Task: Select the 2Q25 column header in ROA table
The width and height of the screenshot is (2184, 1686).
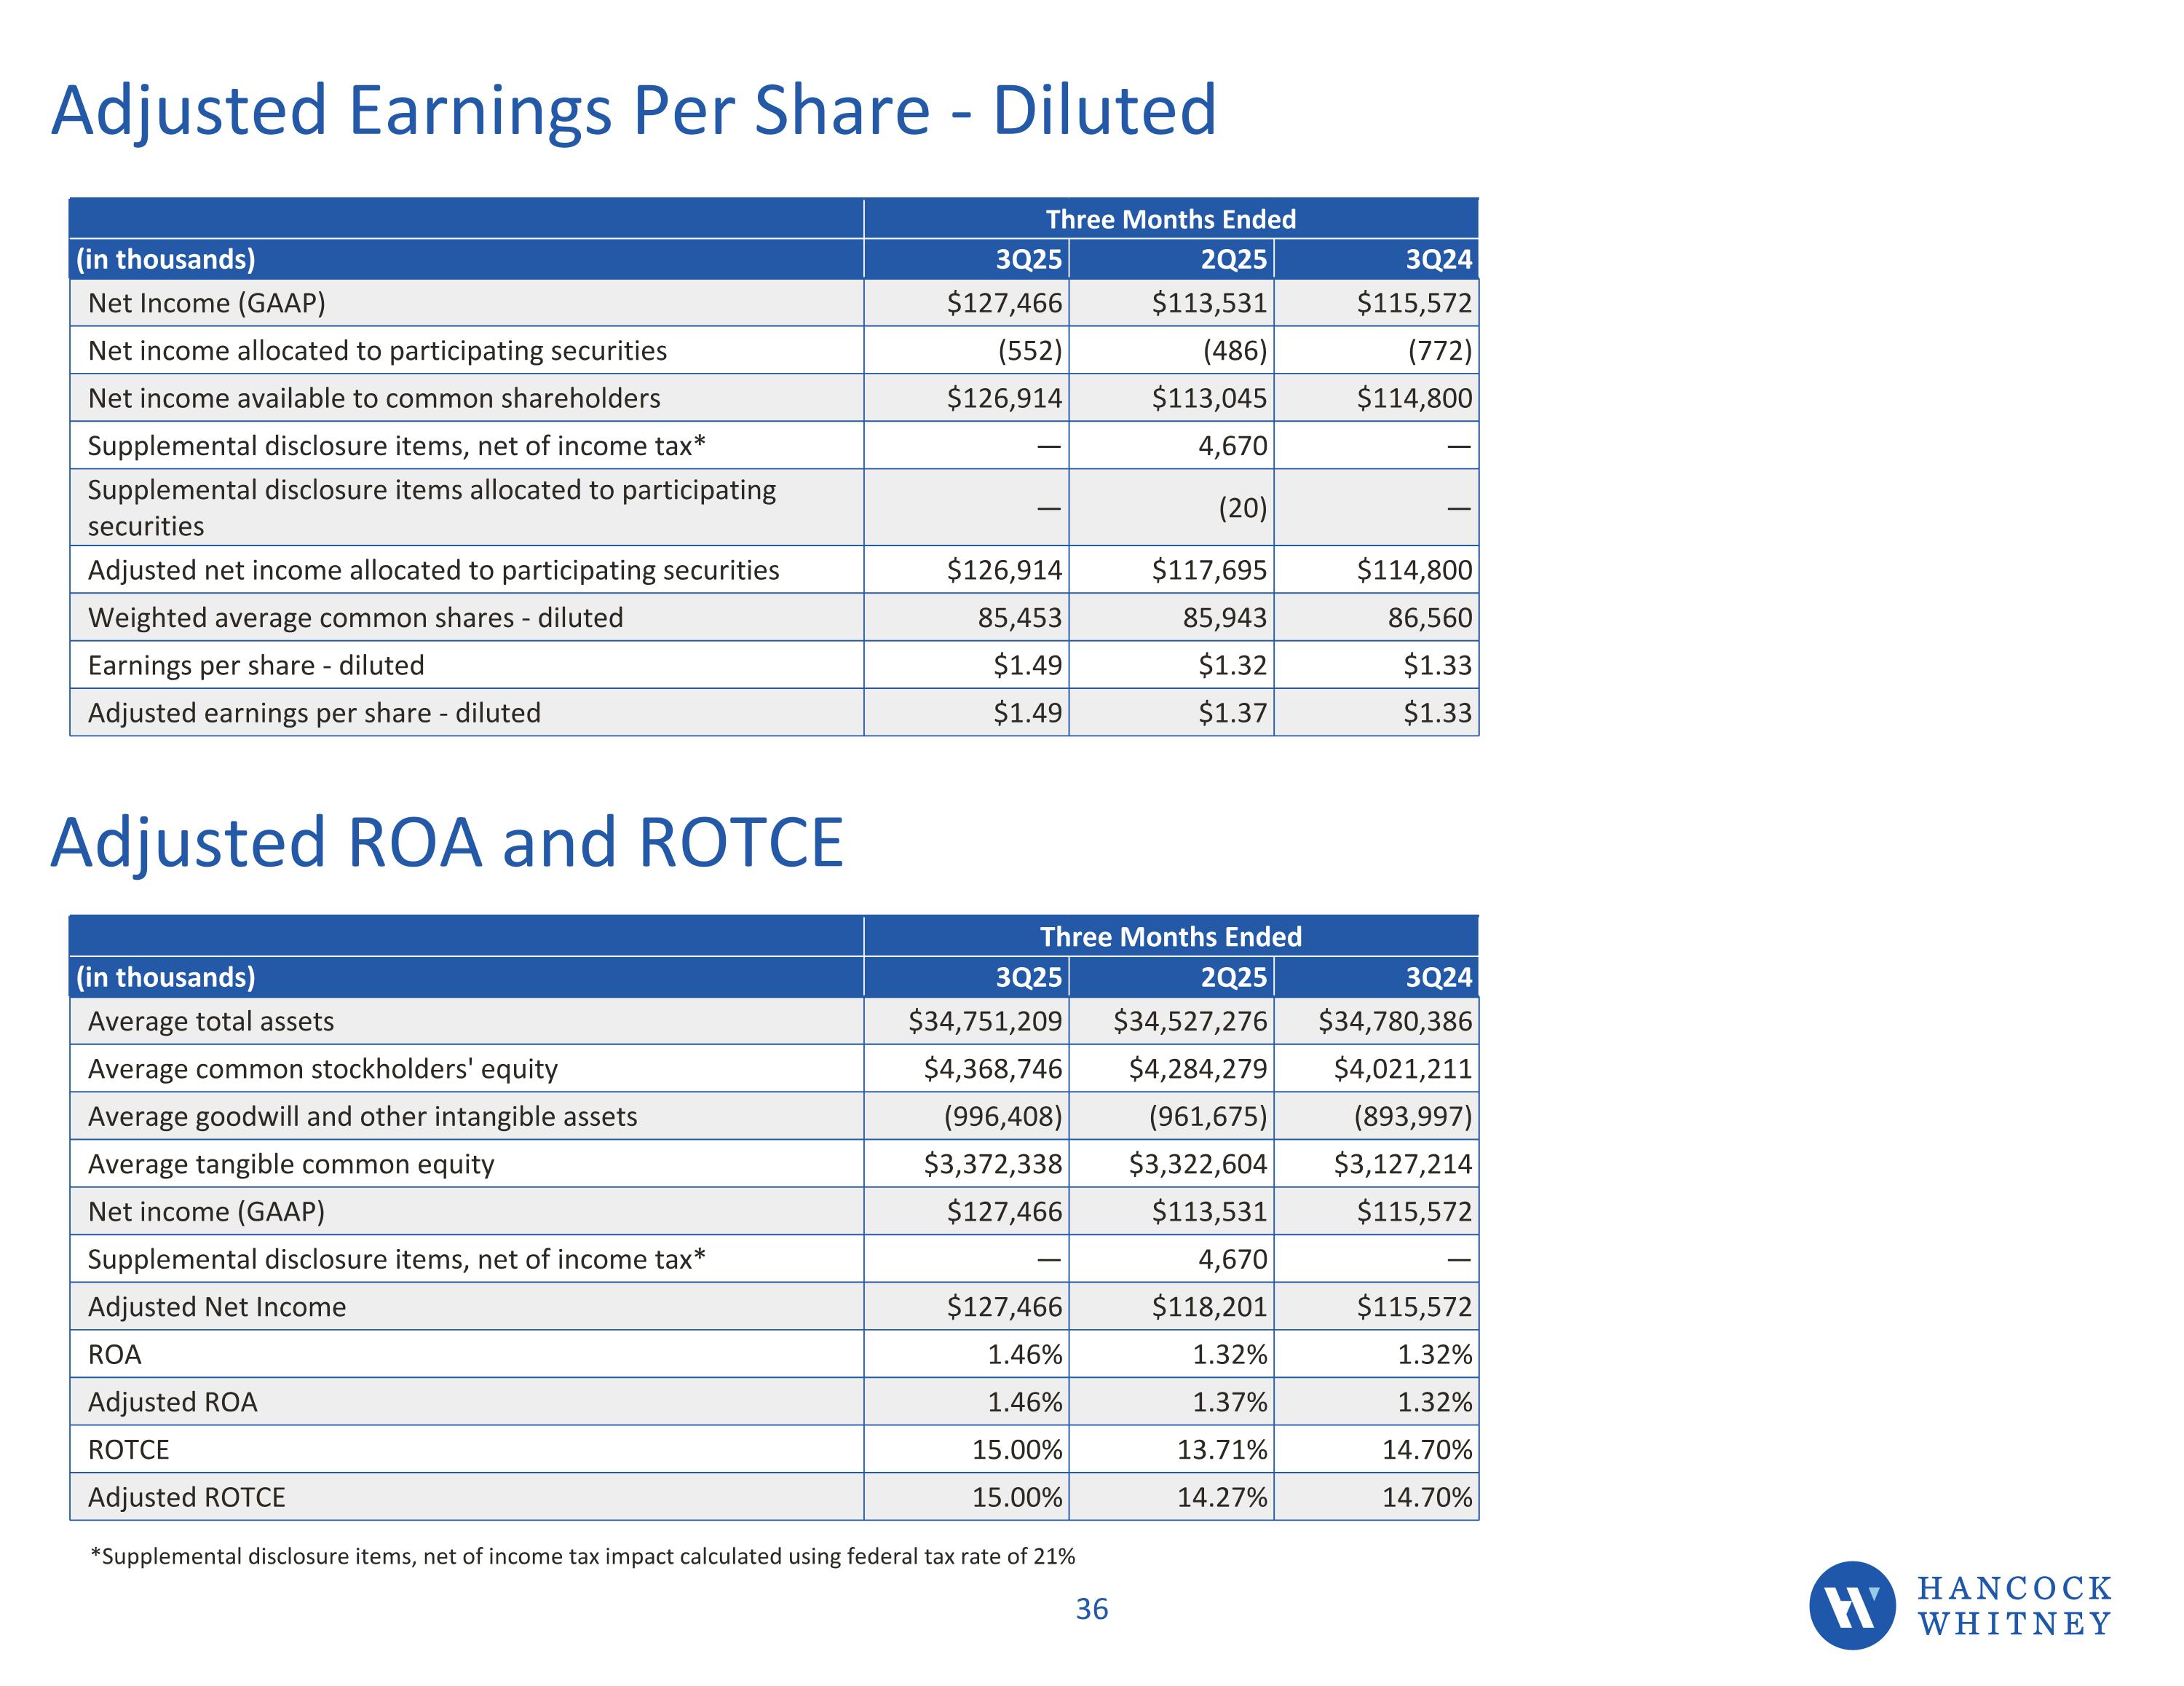Action: tap(1233, 977)
